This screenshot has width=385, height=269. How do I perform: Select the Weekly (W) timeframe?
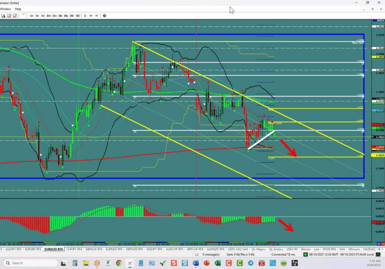pos(91,15)
